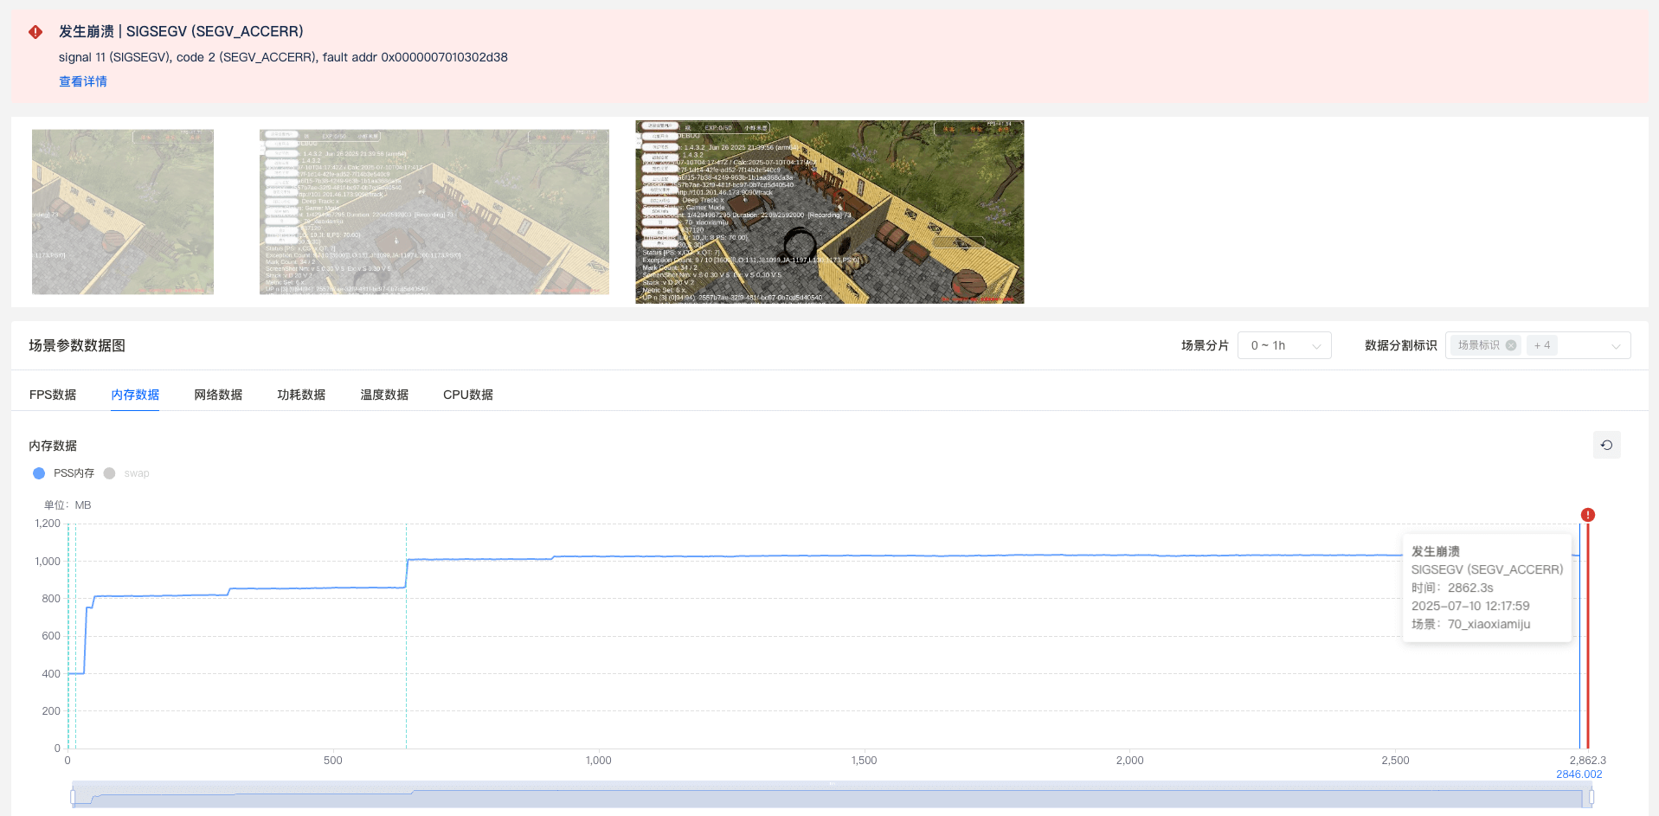The image size is (1659, 816).
Task: Expand the 场景分片 0 ~ 1h dropdown
Action: 1283,345
